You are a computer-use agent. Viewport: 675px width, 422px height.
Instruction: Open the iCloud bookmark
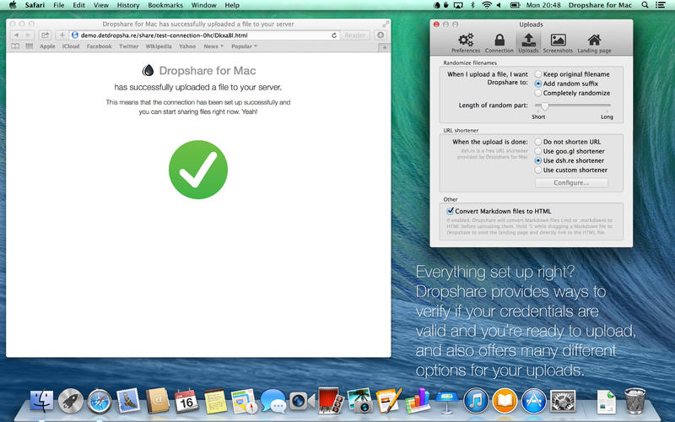[71, 46]
